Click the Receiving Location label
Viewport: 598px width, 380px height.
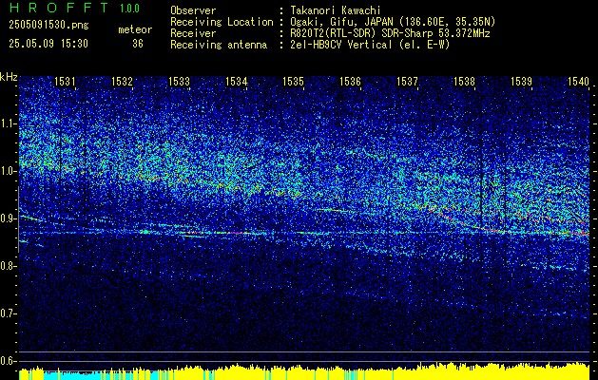[x=222, y=22]
